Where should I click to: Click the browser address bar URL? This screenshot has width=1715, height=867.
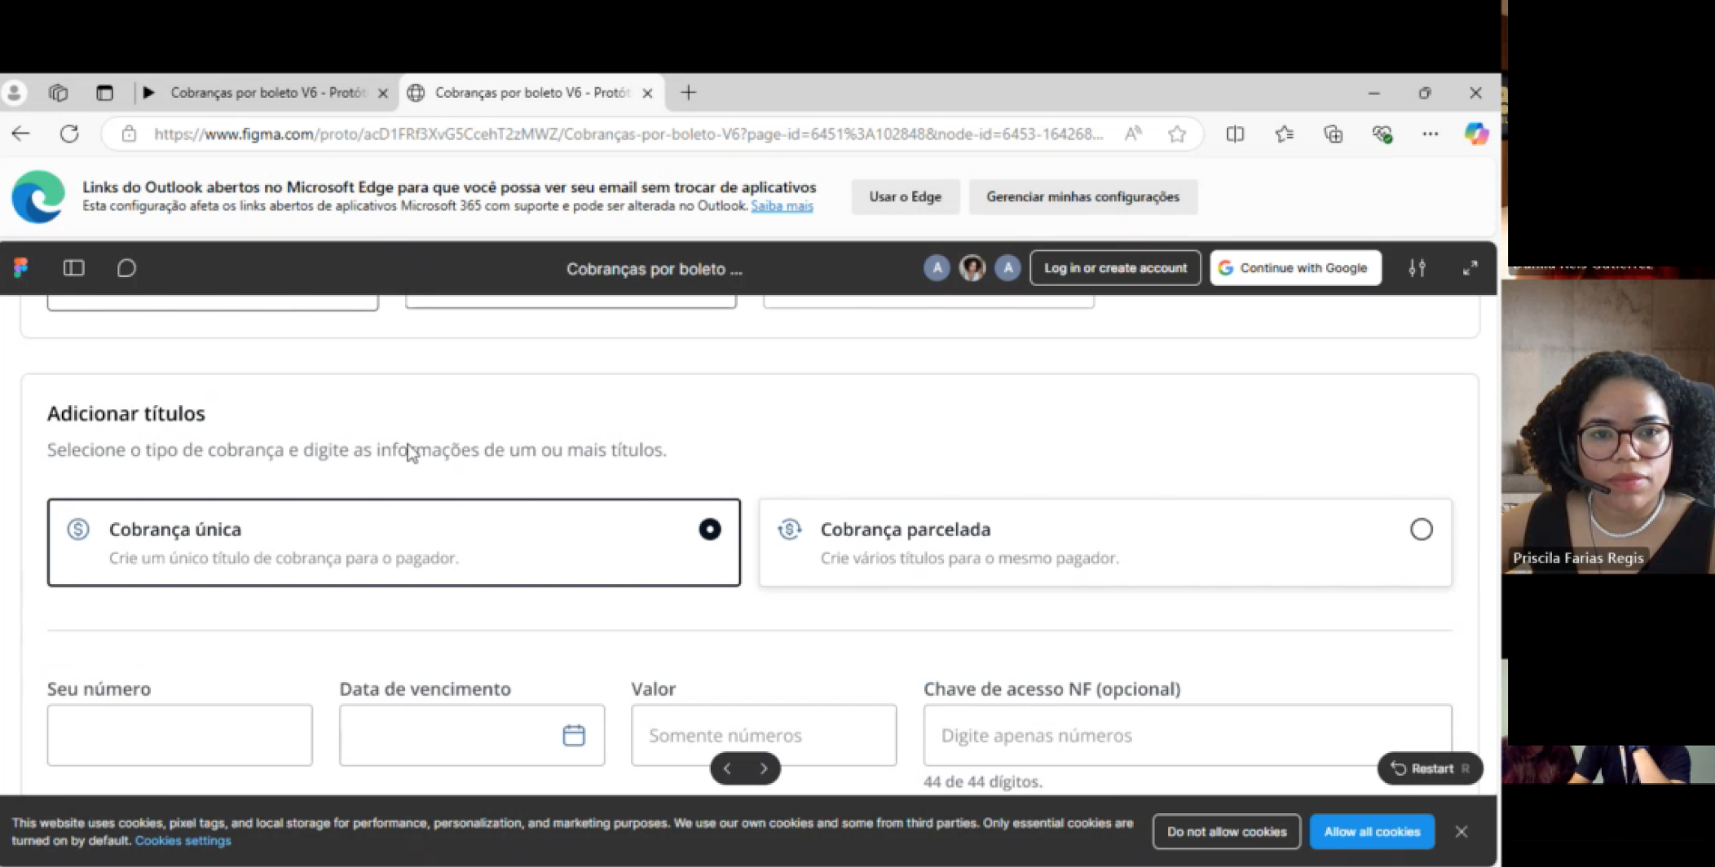[x=628, y=134]
